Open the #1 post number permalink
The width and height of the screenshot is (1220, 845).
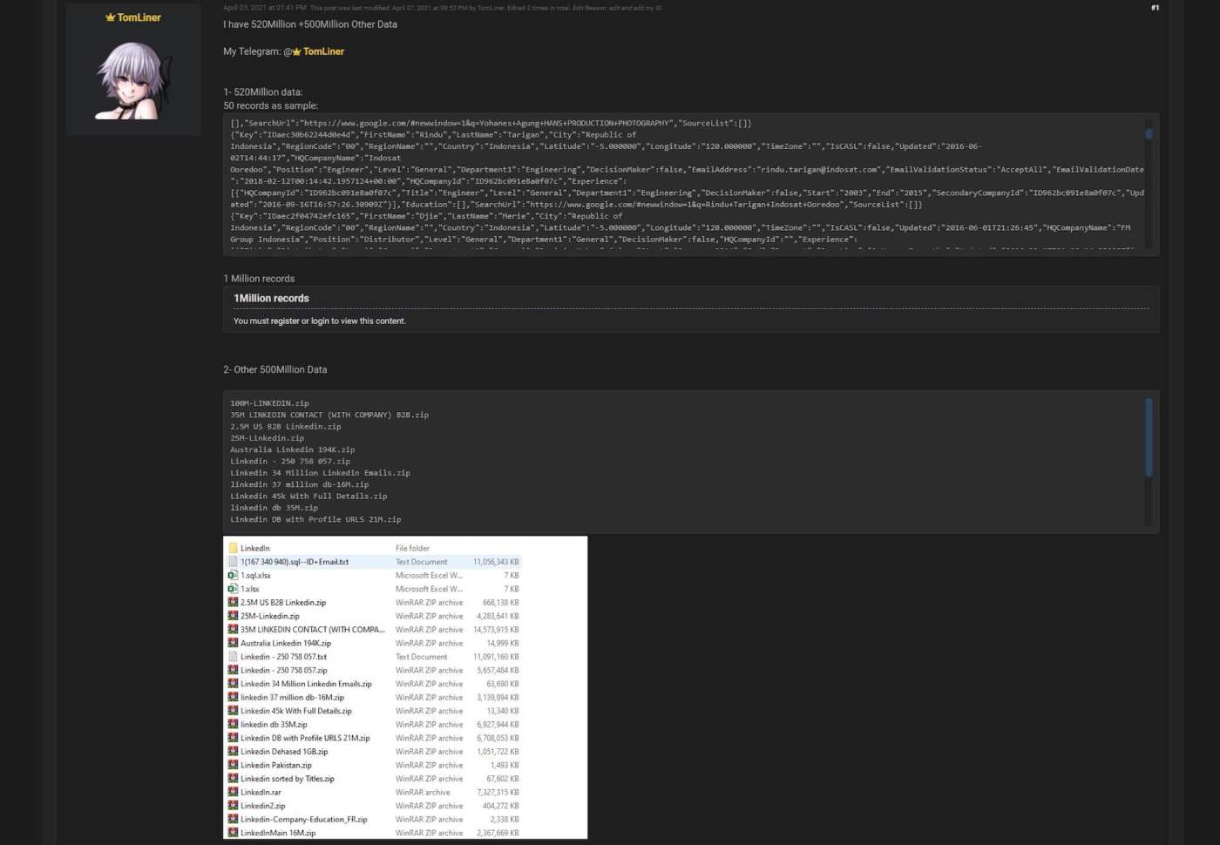tap(1155, 8)
